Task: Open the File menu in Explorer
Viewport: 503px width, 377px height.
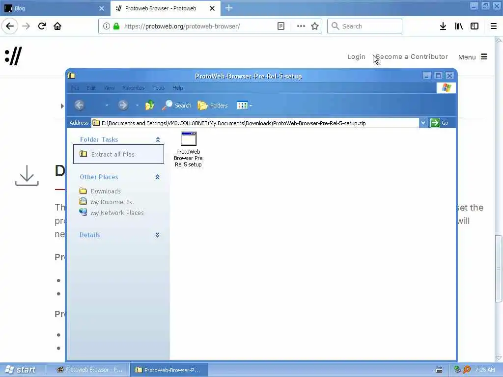Action: (x=75, y=88)
